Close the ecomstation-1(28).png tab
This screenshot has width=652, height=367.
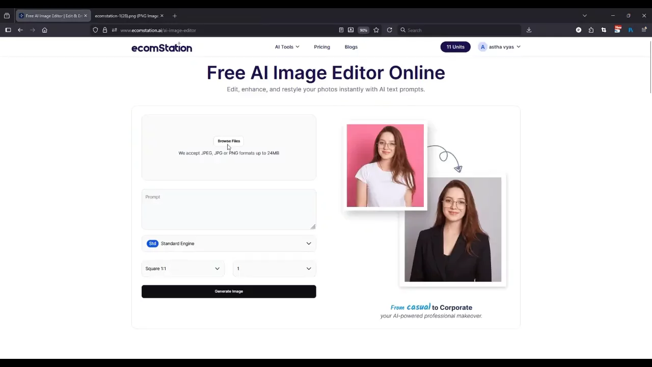click(162, 16)
